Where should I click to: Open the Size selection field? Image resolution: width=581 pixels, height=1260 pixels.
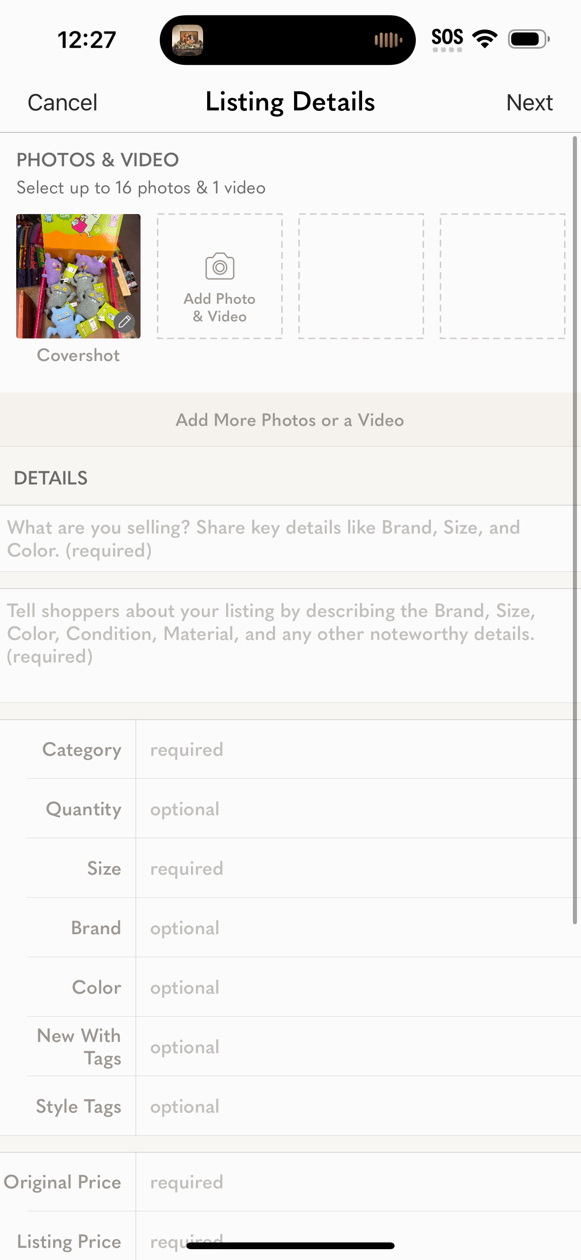[x=357, y=868]
